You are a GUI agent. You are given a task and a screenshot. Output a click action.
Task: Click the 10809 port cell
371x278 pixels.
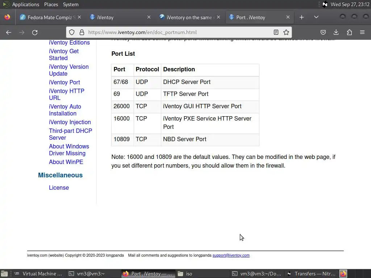click(x=122, y=139)
